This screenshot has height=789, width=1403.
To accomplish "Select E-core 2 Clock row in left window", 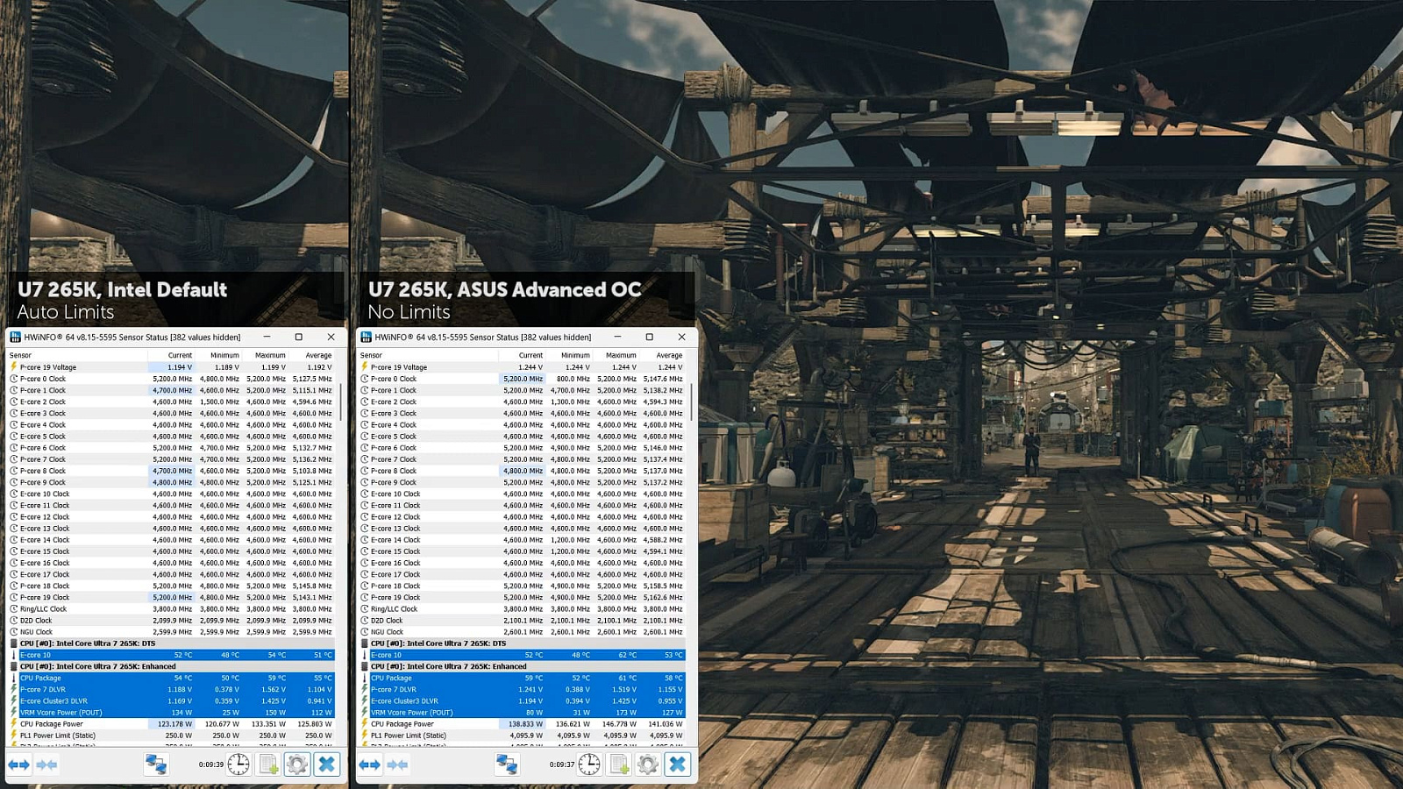I will (x=171, y=402).
